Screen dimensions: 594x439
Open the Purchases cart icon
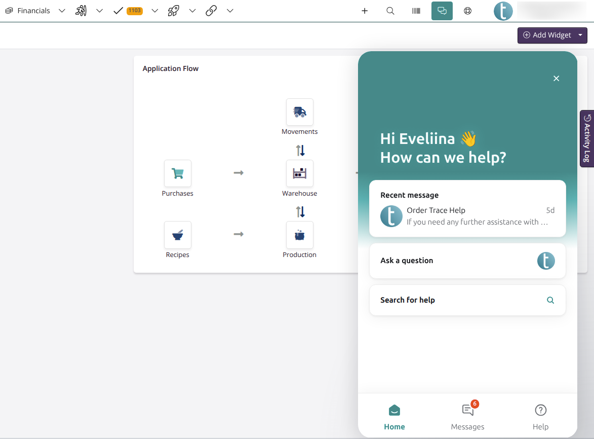coord(177,173)
